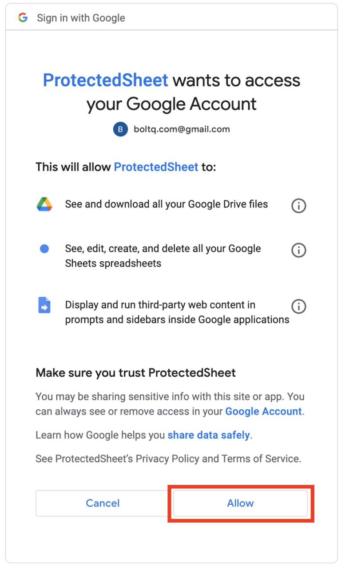The image size is (341, 567).
Task: Click the Google G logo
Action: pyautogui.click(x=22, y=17)
